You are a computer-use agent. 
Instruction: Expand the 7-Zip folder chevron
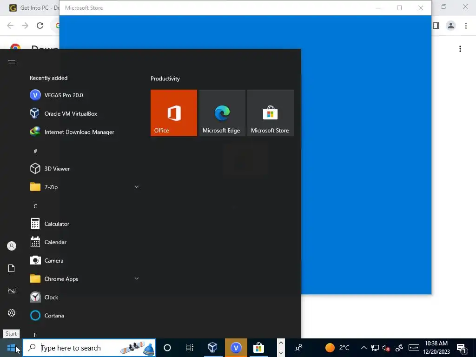(x=137, y=187)
